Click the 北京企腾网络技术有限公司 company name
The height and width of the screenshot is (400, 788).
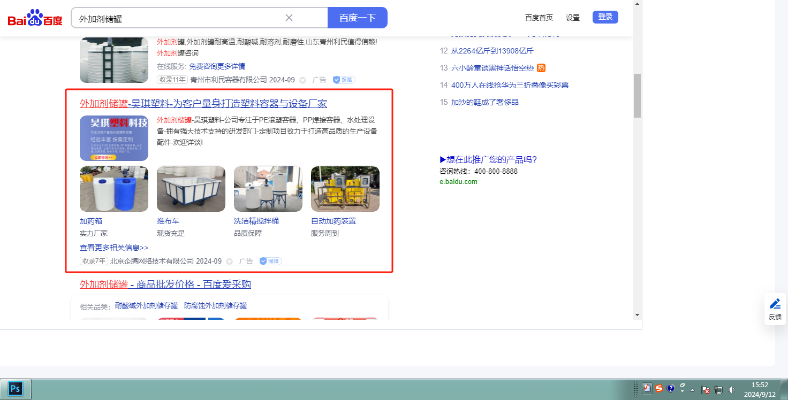pos(152,261)
